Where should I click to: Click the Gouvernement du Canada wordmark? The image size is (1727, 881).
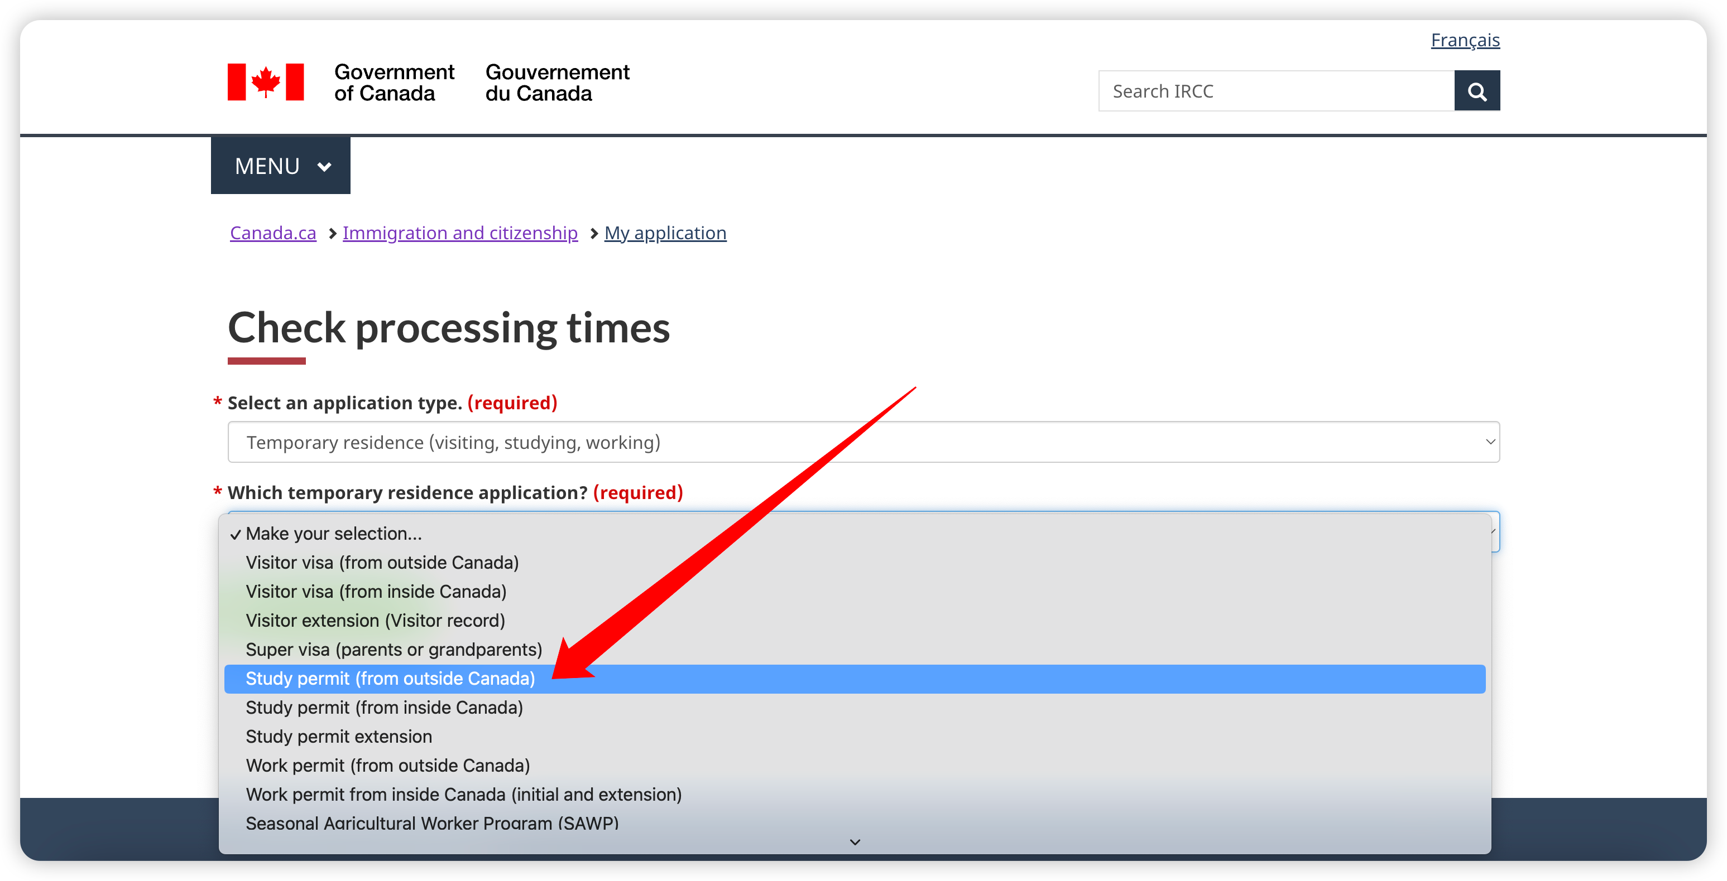(557, 83)
